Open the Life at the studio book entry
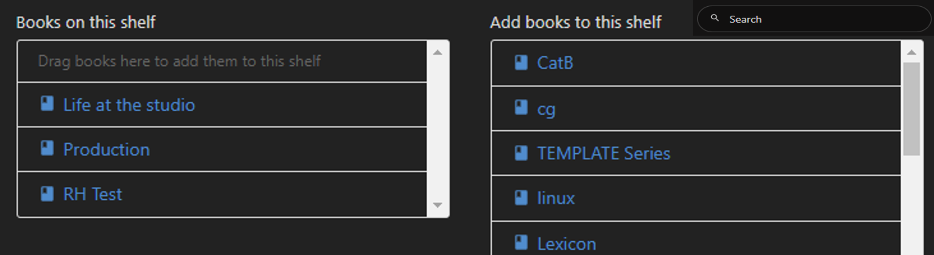This screenshot has height=255, width=934. 128,105
